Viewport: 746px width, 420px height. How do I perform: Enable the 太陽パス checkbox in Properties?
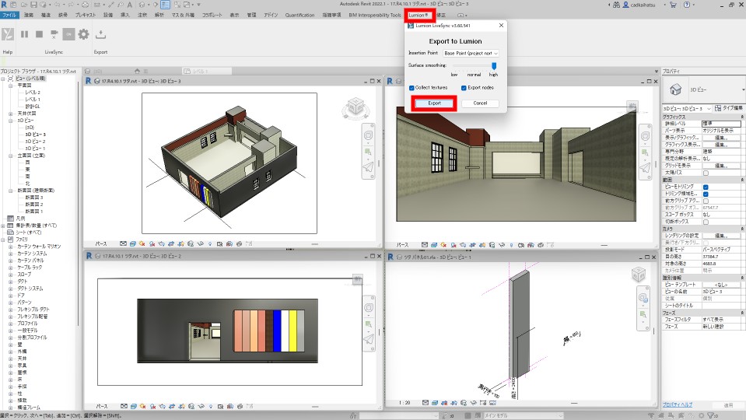click(706, 173)
